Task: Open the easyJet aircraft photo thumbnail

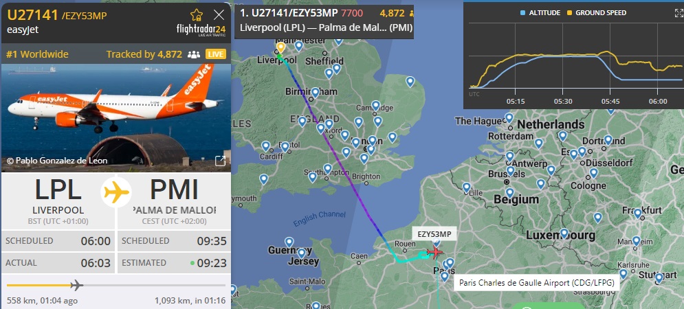Action: (116, 118)
